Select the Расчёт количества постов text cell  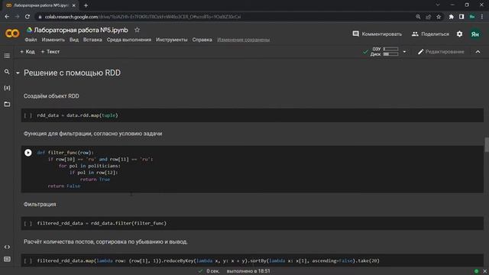pyautogui.click(x=105, y=241)
